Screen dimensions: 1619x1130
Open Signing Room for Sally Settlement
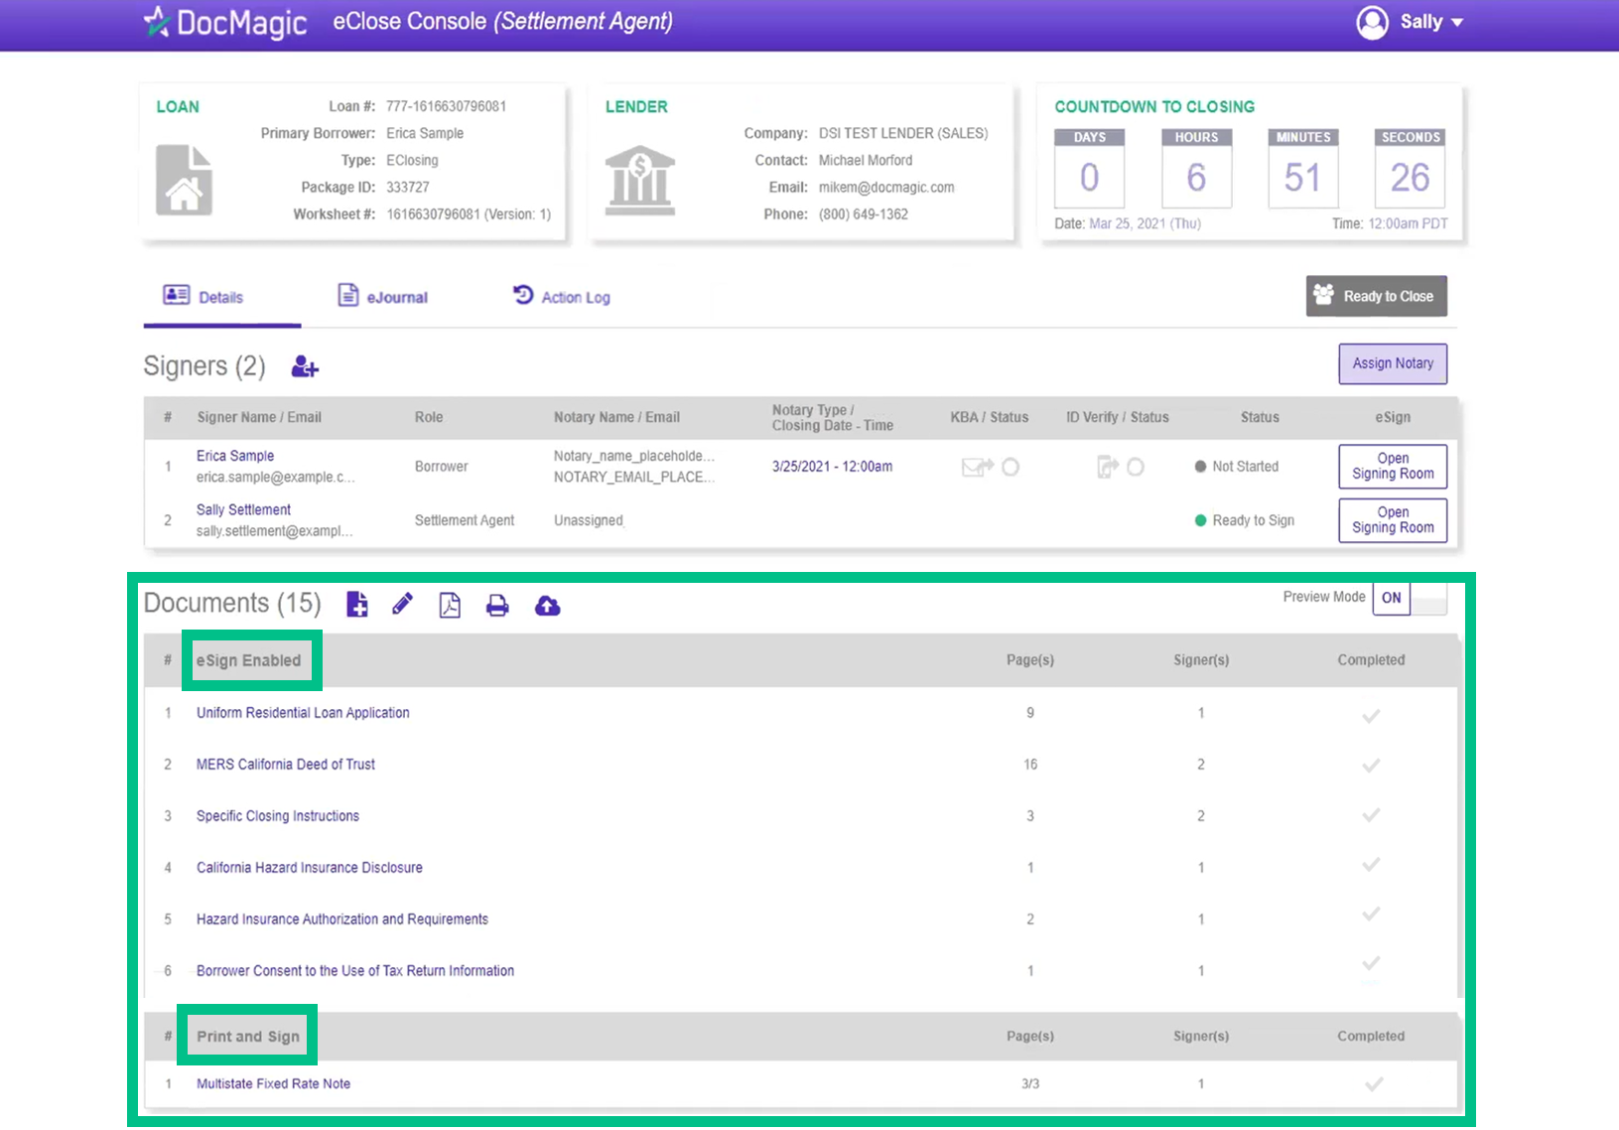pyautogui.click(x=1393, y=519)
